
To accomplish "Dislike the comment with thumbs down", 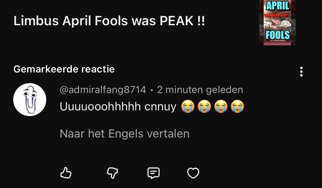I will [112, 173].
